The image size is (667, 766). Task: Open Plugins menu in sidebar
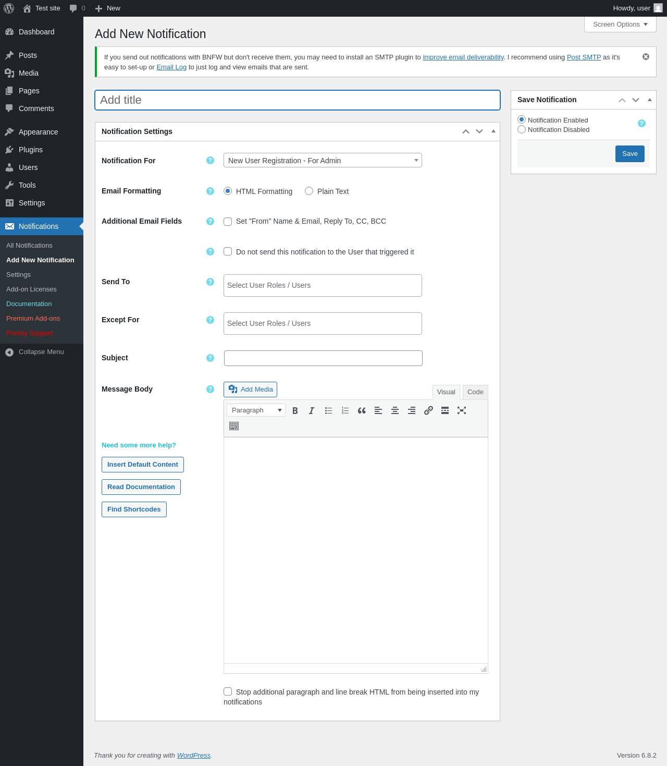pyautogui.click(x=42, y=150)
